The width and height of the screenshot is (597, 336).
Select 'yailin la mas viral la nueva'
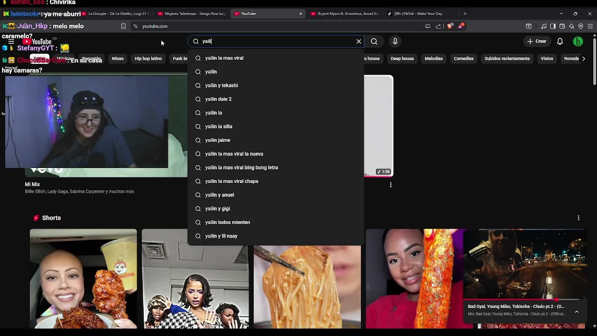click(x=276, y=154)
